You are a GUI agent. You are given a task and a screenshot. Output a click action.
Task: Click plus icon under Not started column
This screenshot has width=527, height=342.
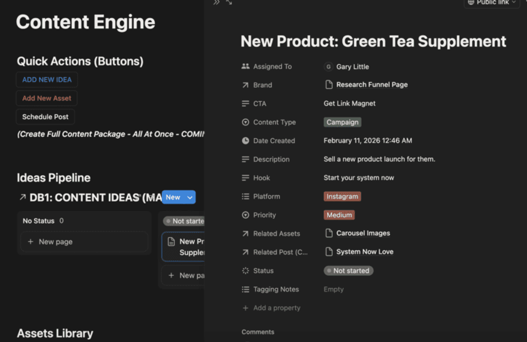[171, 275]
